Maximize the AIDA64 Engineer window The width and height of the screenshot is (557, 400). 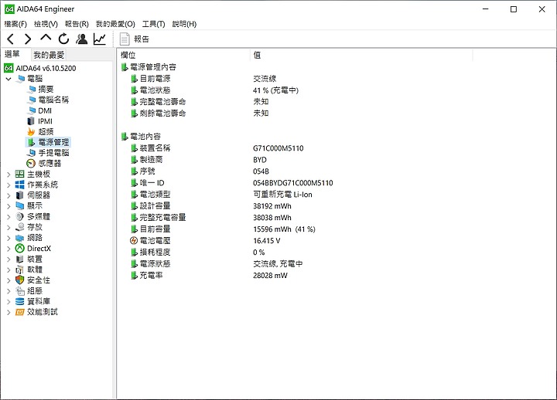pyautogui.click(x=514, y=9)
